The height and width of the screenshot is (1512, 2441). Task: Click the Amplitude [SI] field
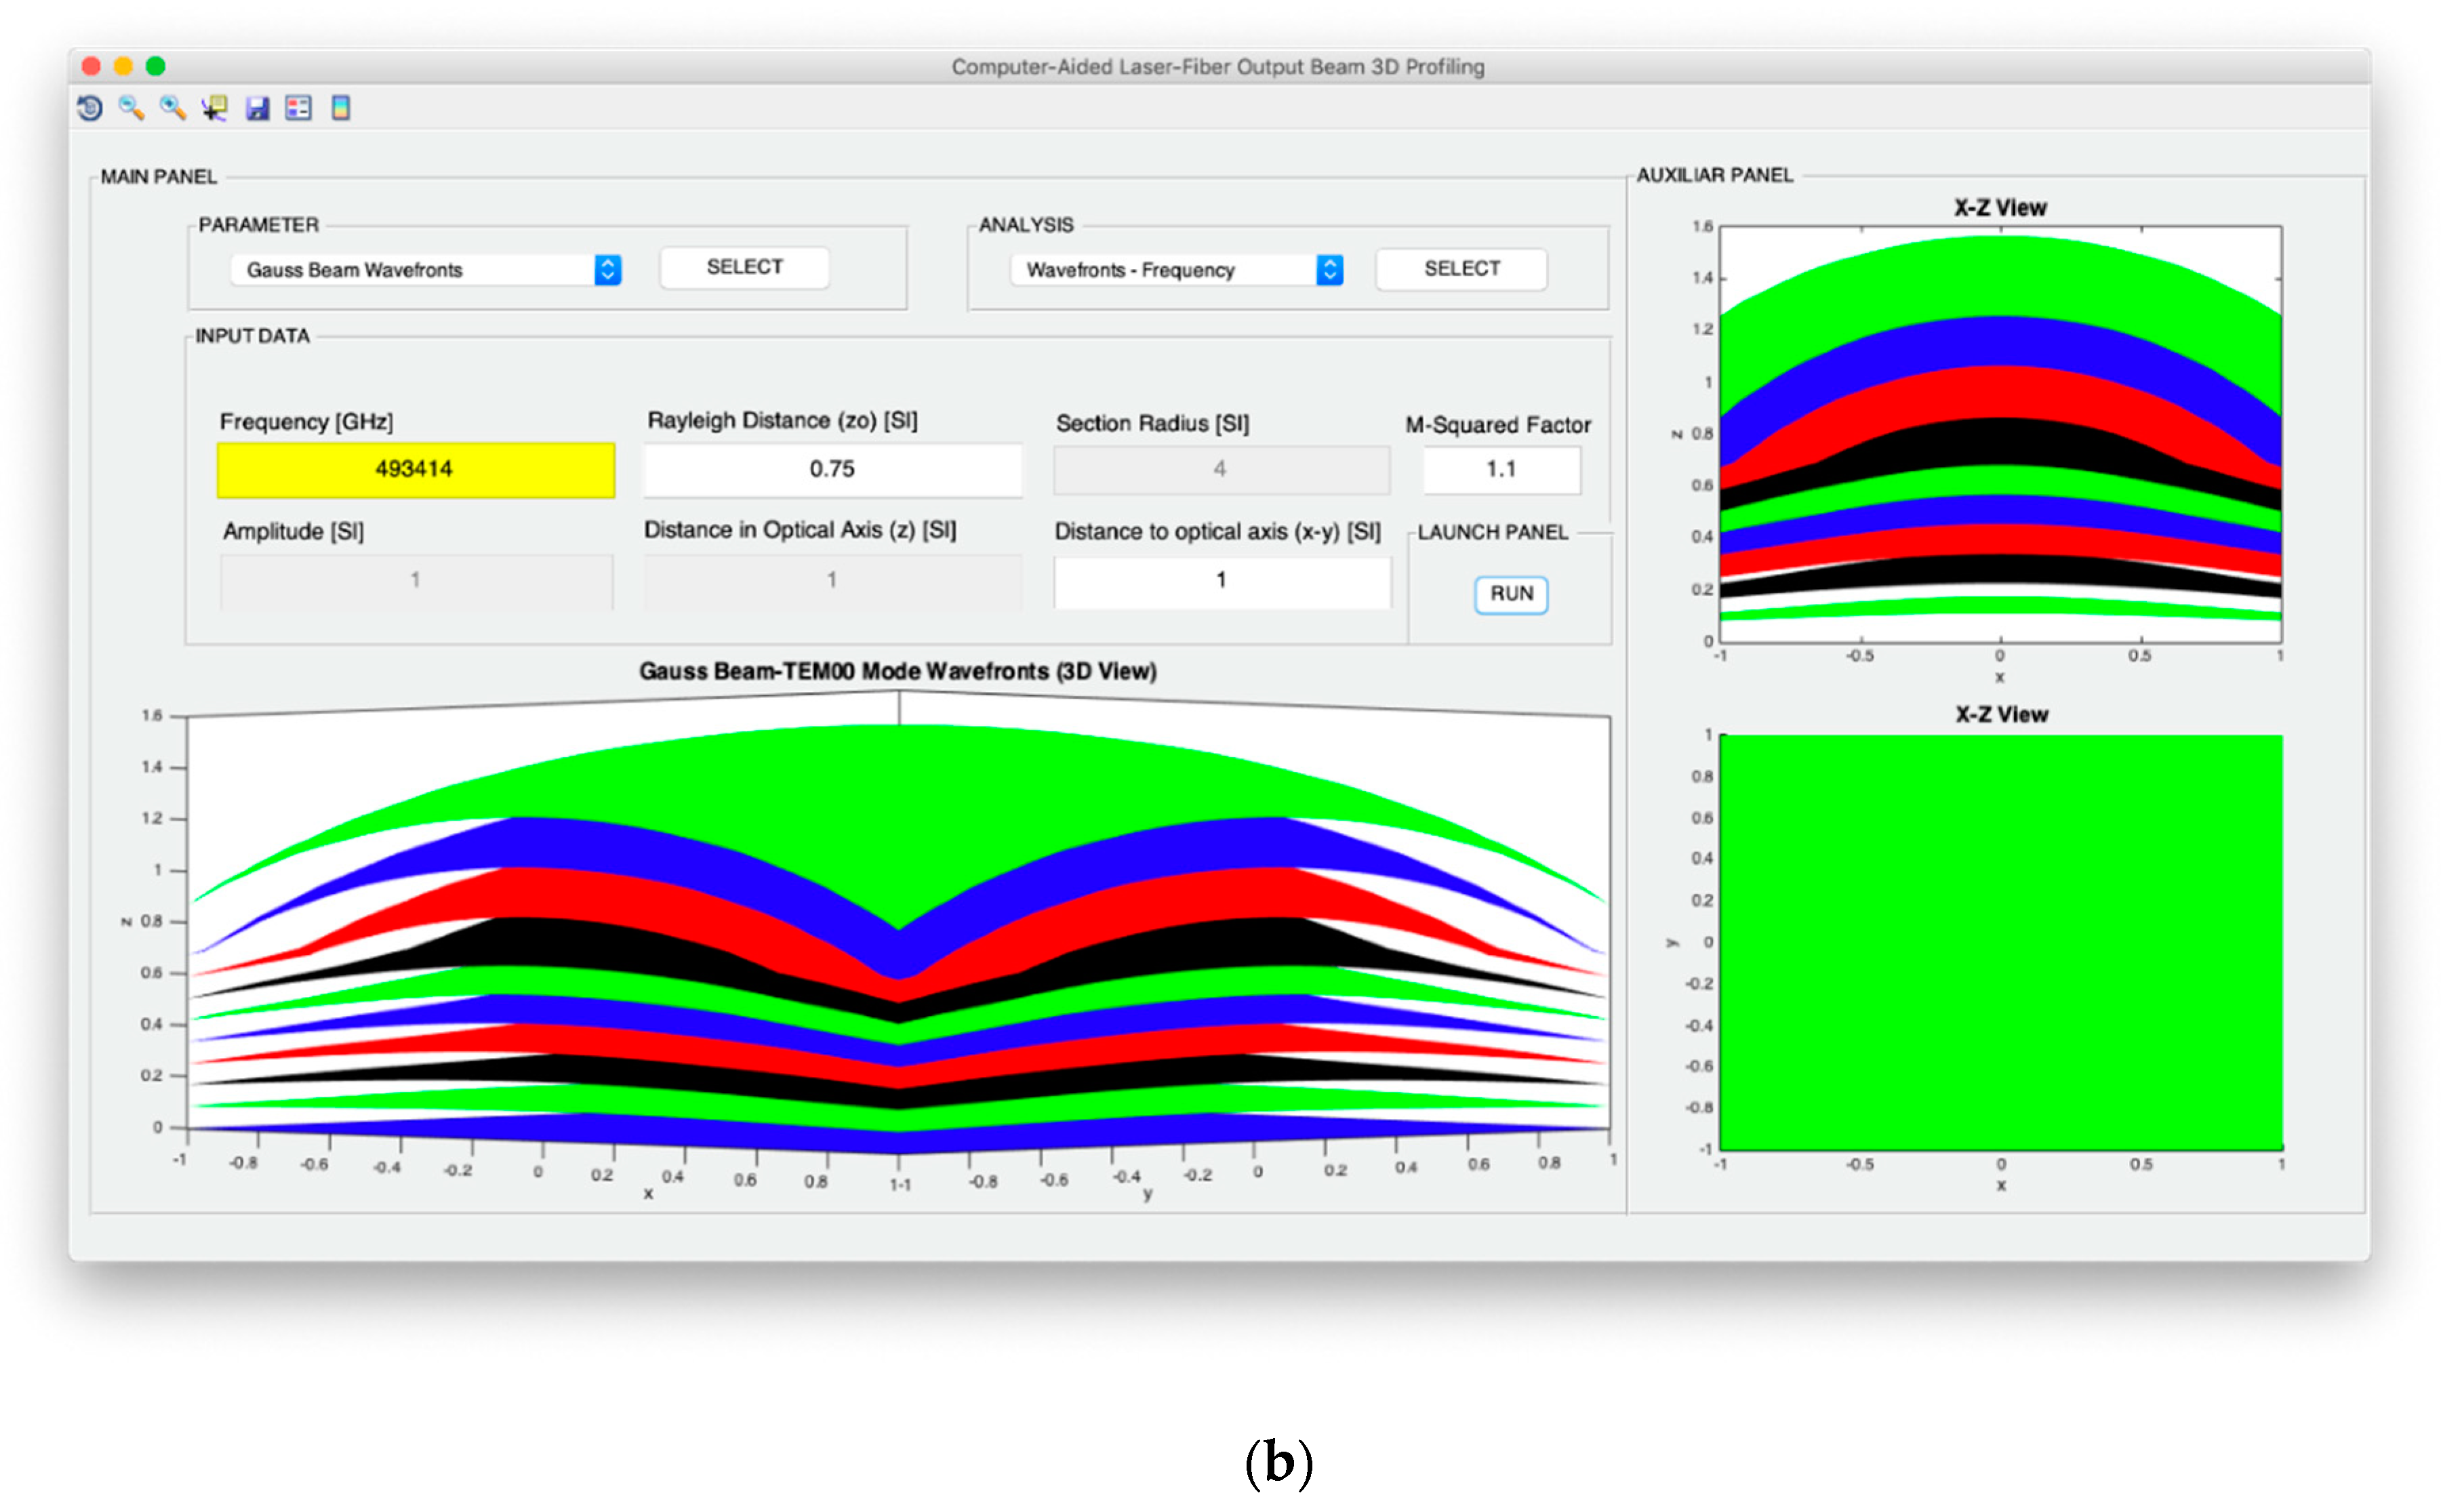point(415,581)
